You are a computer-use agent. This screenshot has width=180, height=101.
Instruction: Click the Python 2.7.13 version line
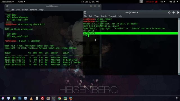(x=110, y=24)
